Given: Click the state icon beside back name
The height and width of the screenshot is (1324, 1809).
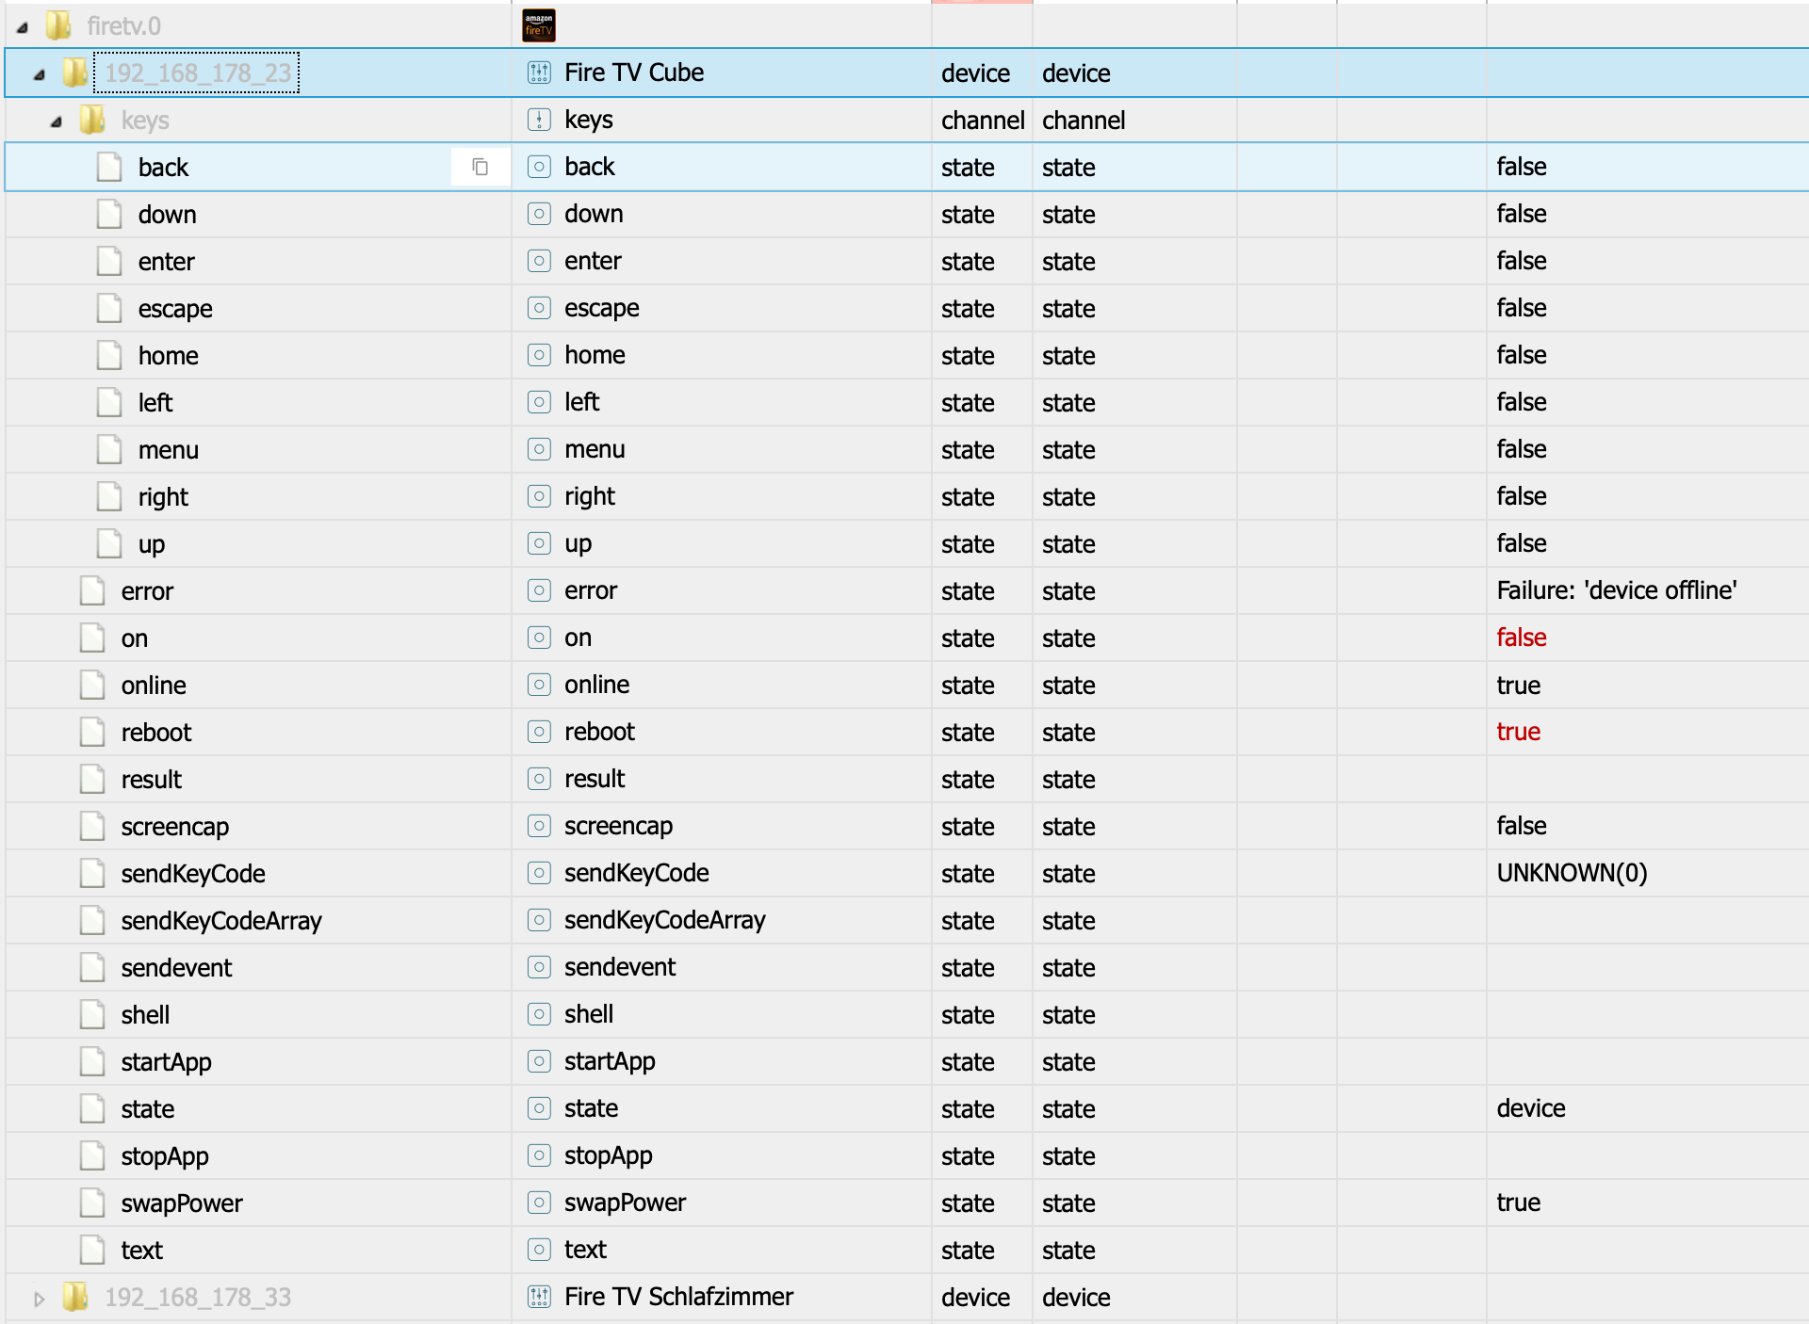Looking at the screenshot, I should click(539, 167).
